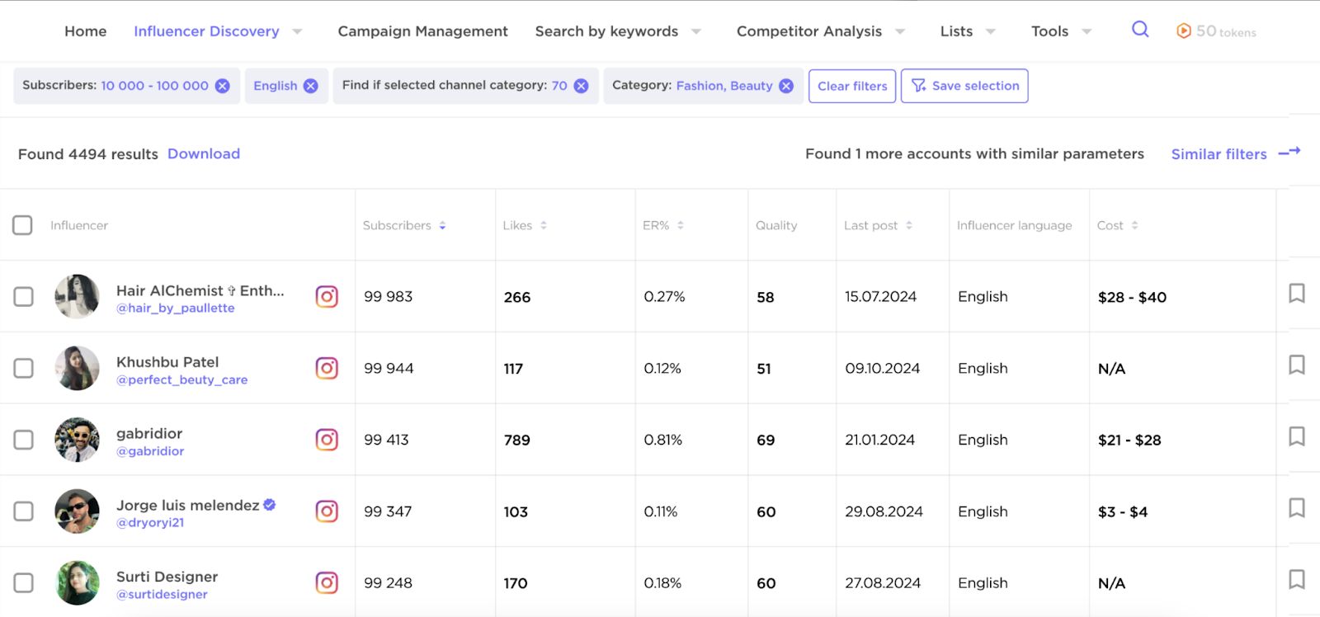Screen dimensions: 1320x617
Task: Sort by Likes column arrows
Action: (544, 226)
